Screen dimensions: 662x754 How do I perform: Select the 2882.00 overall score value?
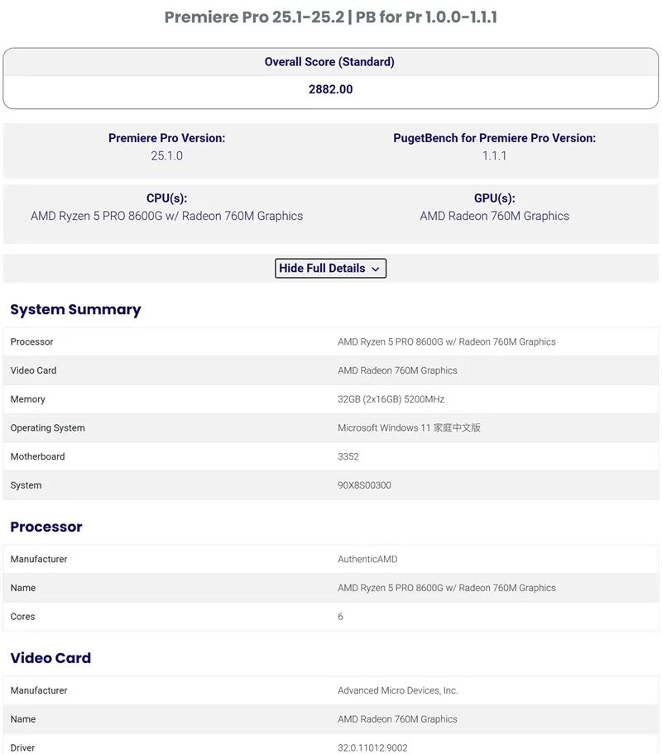pyautogui.click(x=330, y=89)
